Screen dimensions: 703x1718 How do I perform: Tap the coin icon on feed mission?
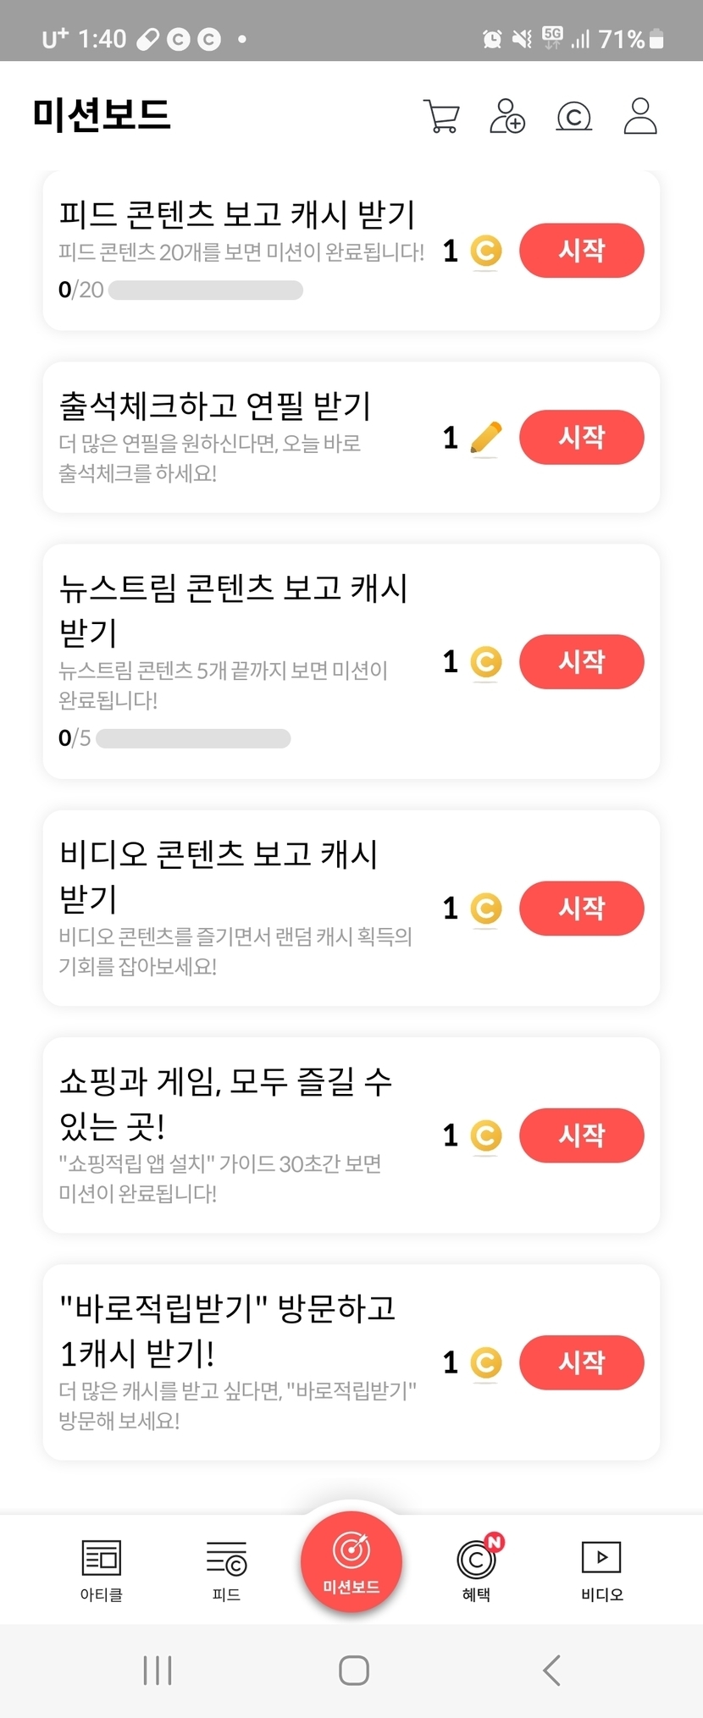485,251
